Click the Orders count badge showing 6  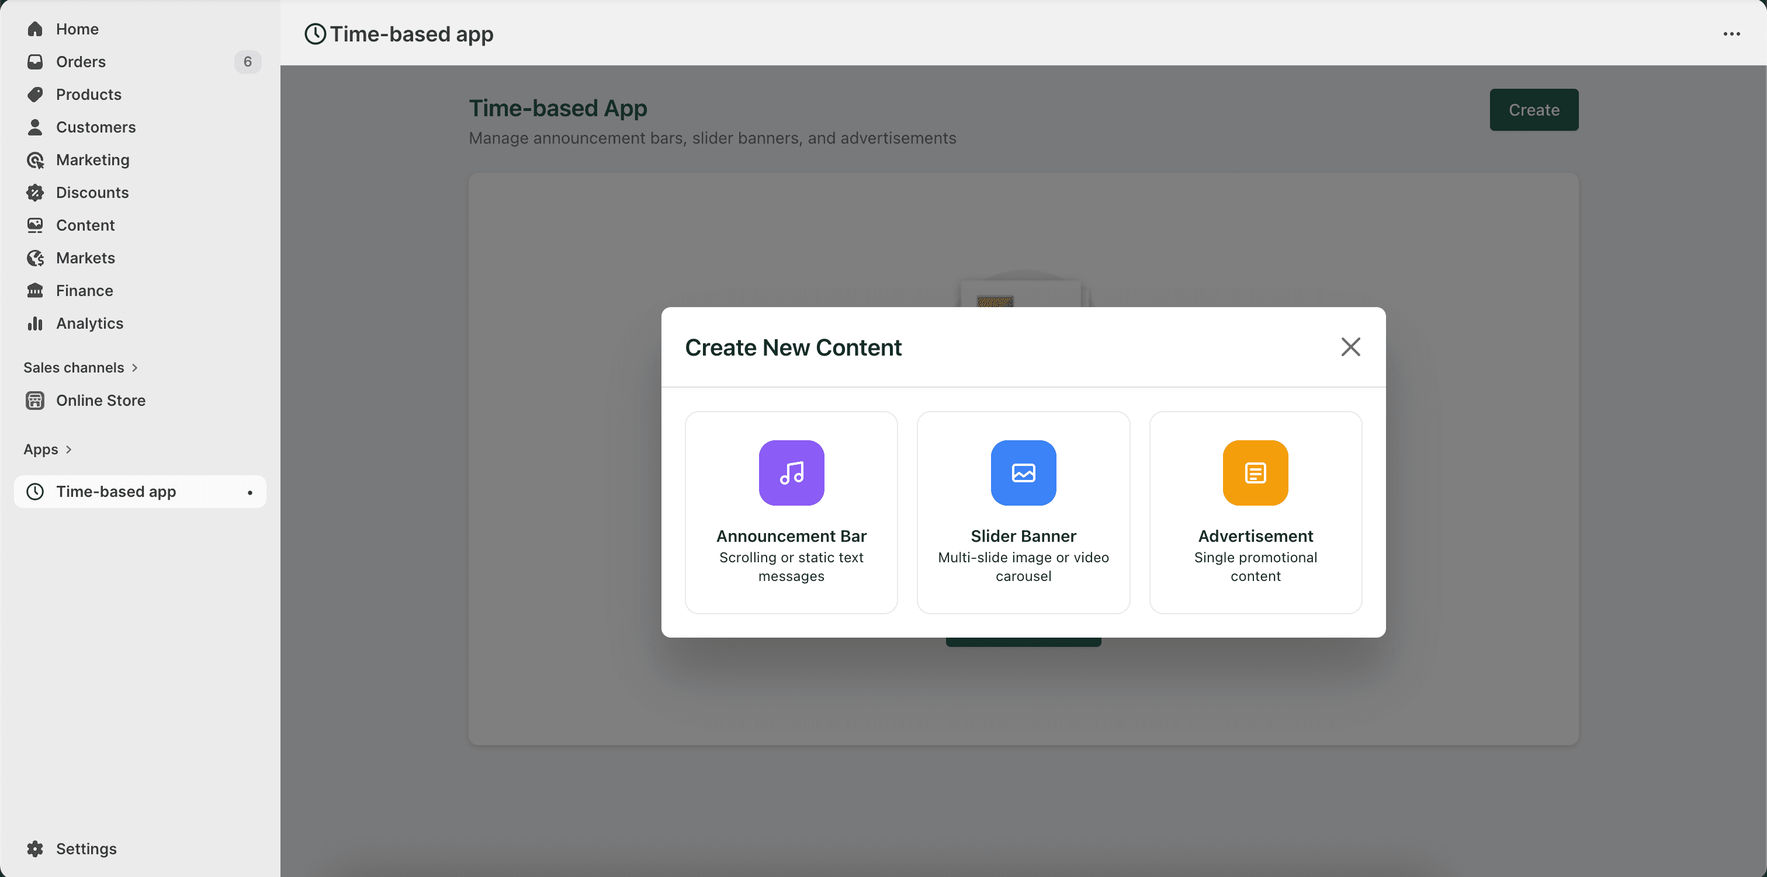[248, 62]
